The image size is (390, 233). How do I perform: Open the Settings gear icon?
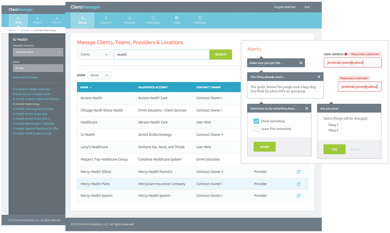[x=200, y=18]
